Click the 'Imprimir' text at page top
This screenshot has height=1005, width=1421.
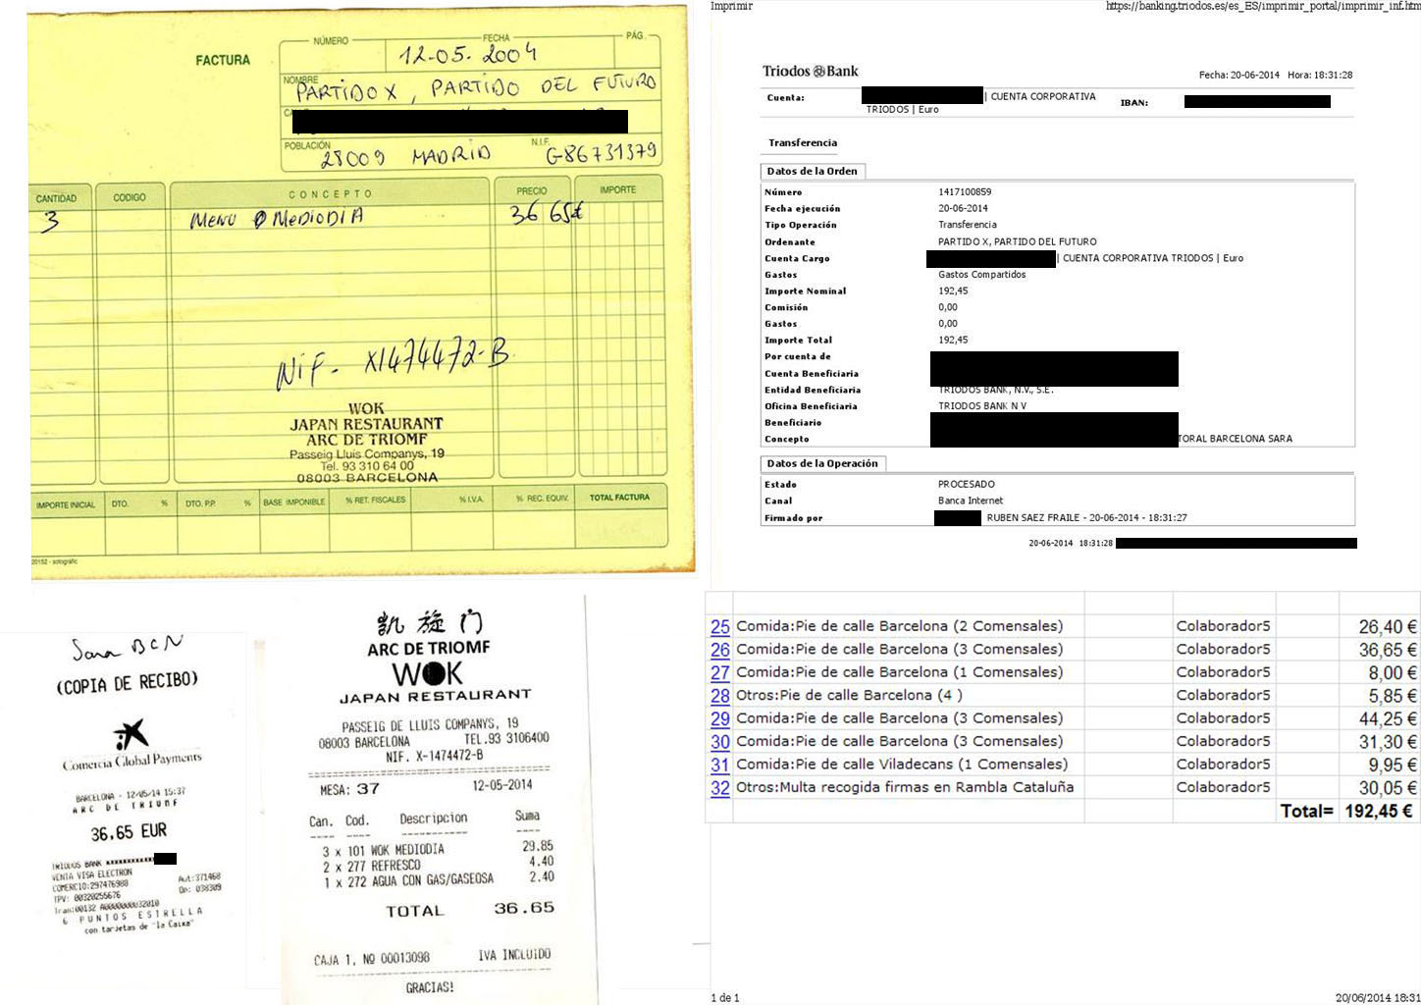coord(731,6)
